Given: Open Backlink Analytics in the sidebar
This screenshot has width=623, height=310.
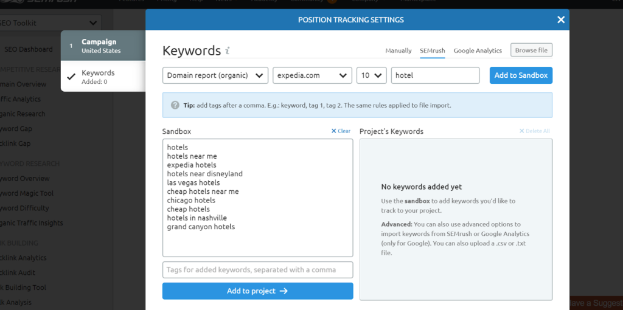Looking at the screenshot, I should tap(23, 258).
